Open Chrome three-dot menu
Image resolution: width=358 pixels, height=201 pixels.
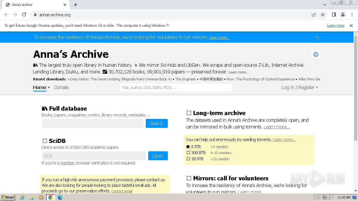(352, 15)
